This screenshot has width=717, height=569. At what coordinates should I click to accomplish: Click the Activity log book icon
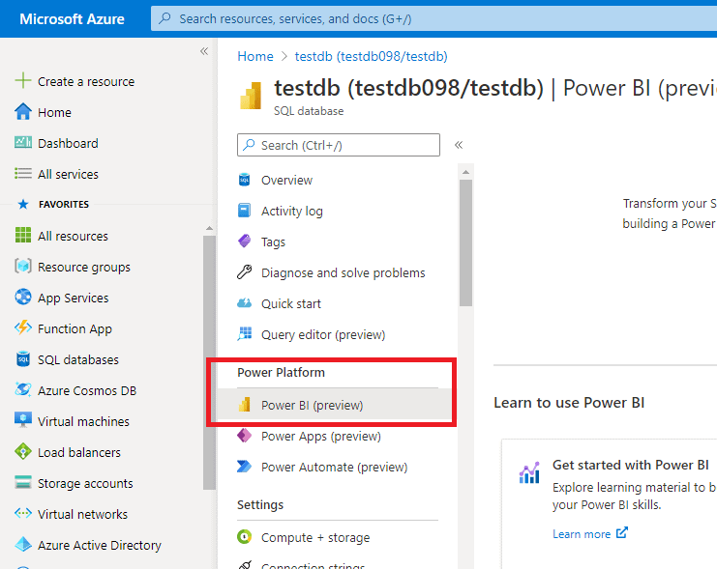tap(244, 211)
